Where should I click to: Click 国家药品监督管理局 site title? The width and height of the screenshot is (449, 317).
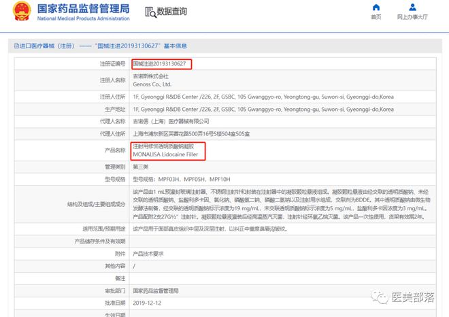83,9
